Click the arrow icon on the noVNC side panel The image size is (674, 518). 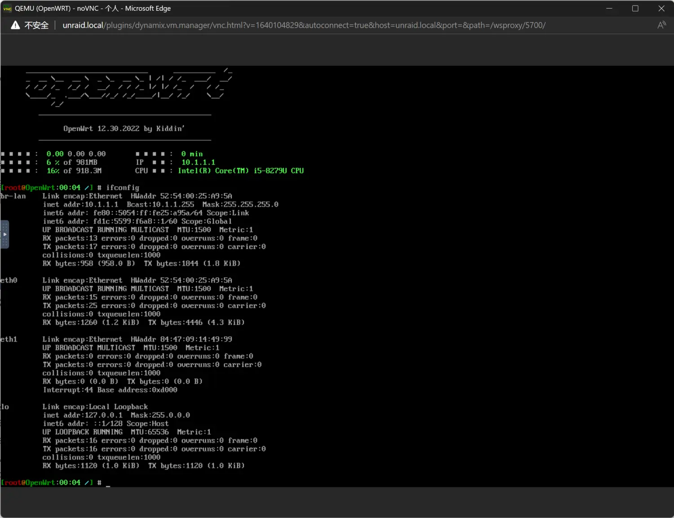4,234
